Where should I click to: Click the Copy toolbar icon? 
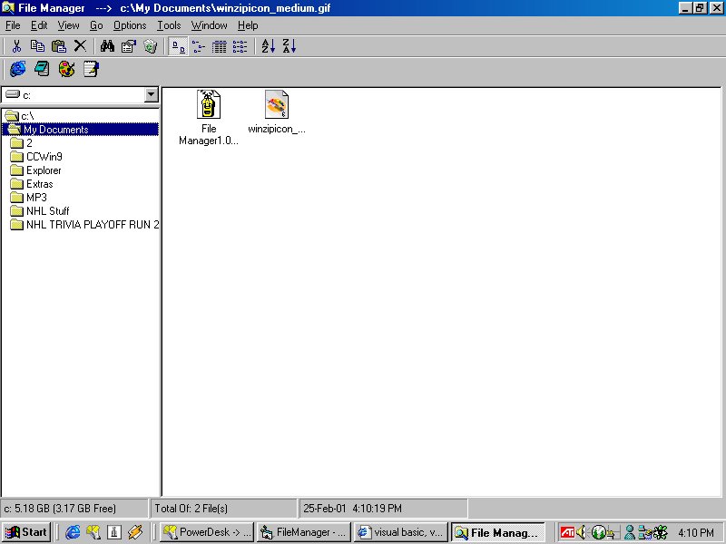pos(37,46)
